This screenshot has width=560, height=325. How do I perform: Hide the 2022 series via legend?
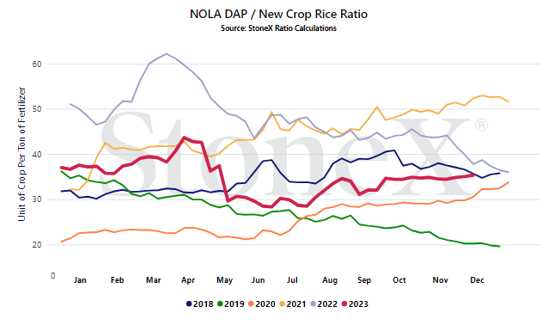(324, 304)
